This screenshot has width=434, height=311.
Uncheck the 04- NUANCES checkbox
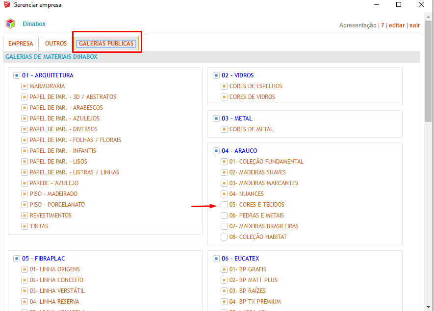224,194
